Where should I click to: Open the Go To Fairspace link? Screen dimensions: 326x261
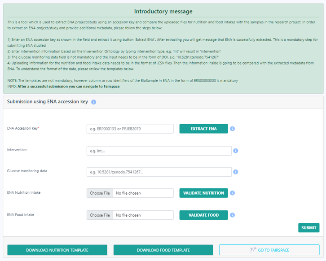coord(269,250)
